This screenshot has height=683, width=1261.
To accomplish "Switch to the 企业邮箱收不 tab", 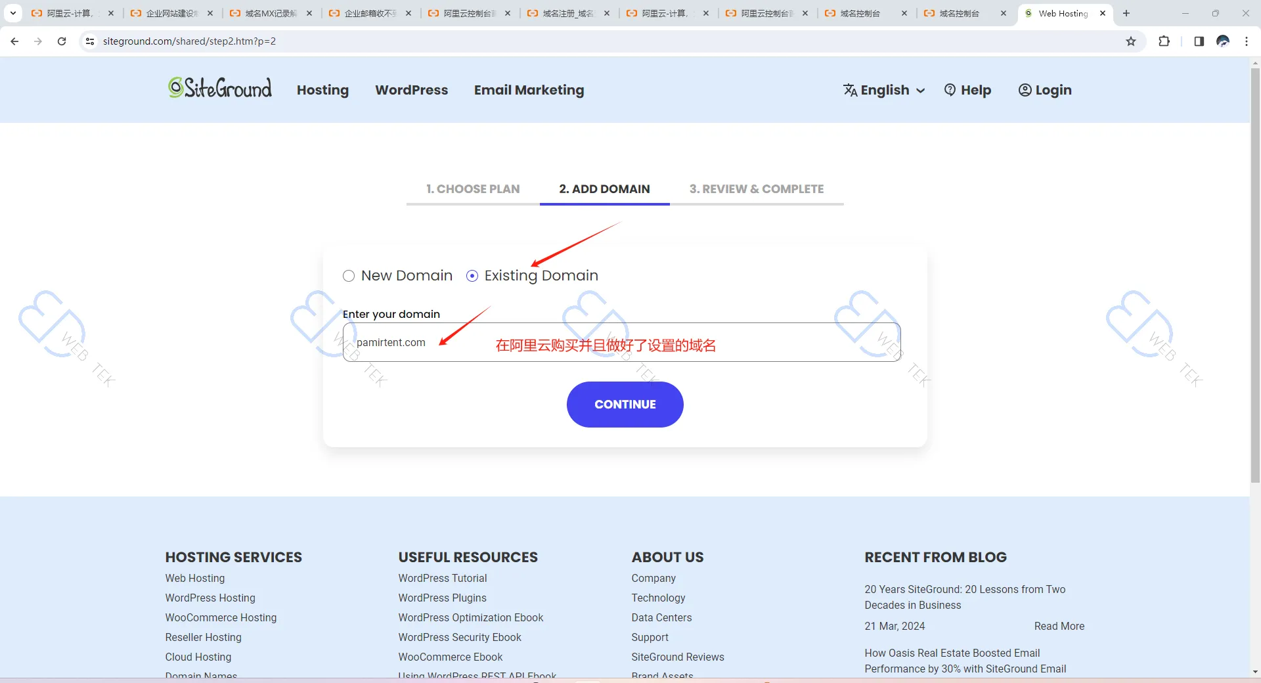I will (370, 13).
